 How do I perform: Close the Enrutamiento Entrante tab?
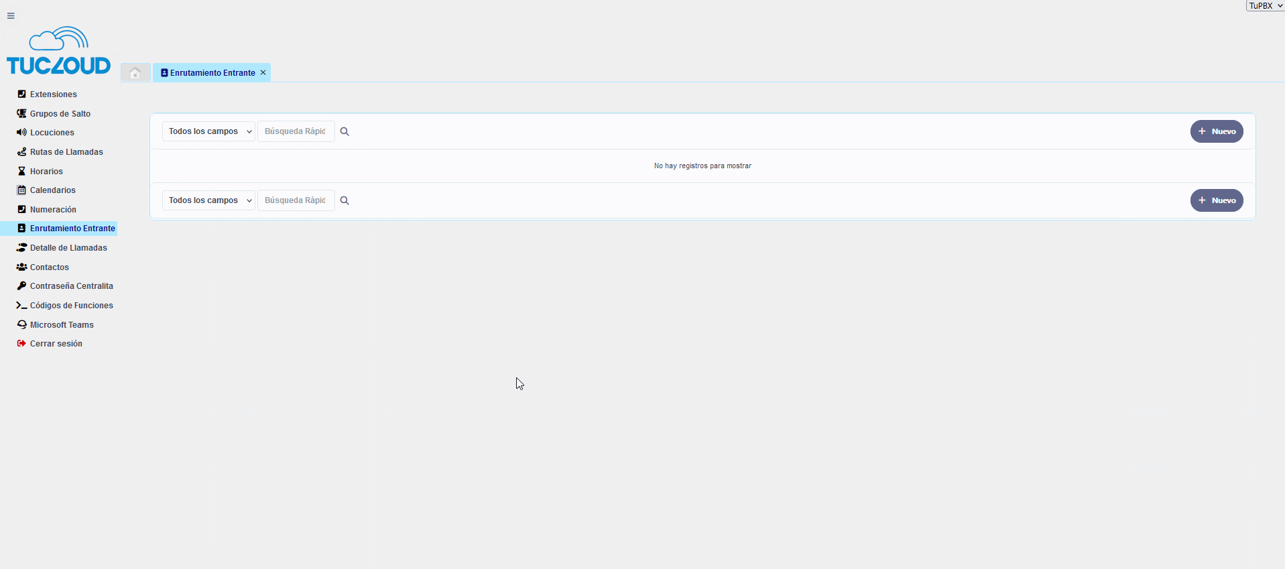[263, 72]
